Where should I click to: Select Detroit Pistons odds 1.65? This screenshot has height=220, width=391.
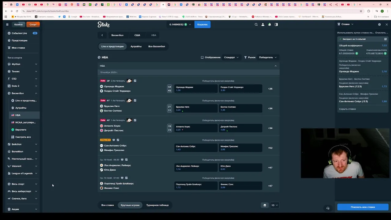240,128
